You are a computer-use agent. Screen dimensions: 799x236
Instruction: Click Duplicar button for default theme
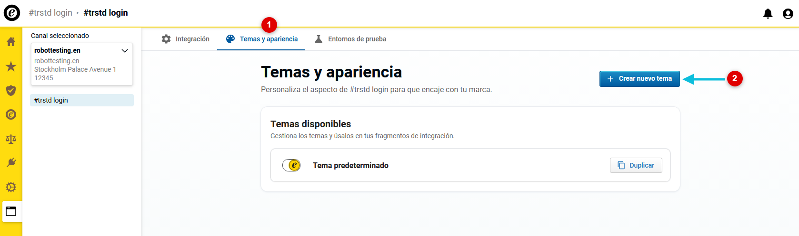tap(636, 165)
